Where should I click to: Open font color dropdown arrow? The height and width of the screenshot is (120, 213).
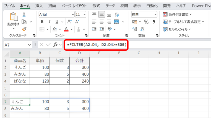(72, 29)
